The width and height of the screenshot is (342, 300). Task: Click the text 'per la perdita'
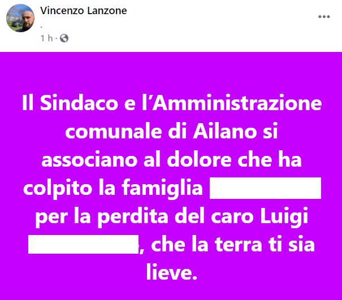tap(102, 217)
